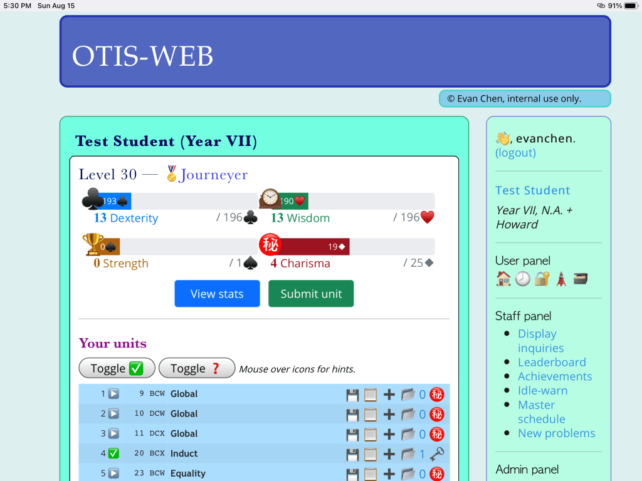Click the key icon on the Induct row
Viewport: 642px width, 481px height.
(x=437, y=454)
